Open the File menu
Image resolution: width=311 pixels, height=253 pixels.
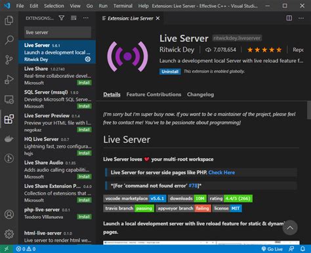point(20,6)
